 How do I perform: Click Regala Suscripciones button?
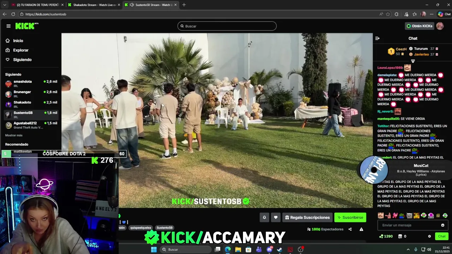pos(307,217)
